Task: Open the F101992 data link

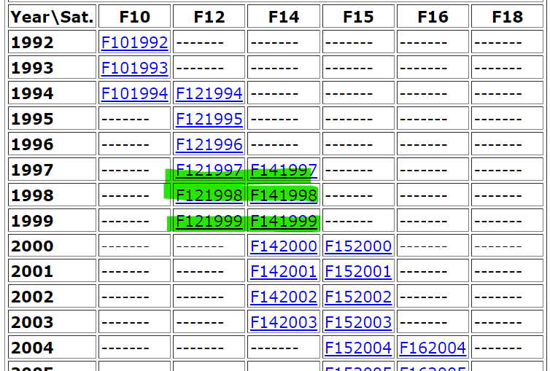Action: tap(135, 43)
